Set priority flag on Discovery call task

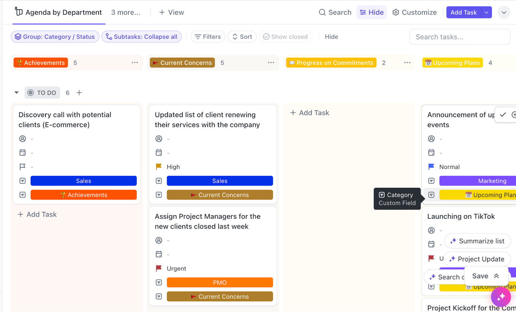23,167
